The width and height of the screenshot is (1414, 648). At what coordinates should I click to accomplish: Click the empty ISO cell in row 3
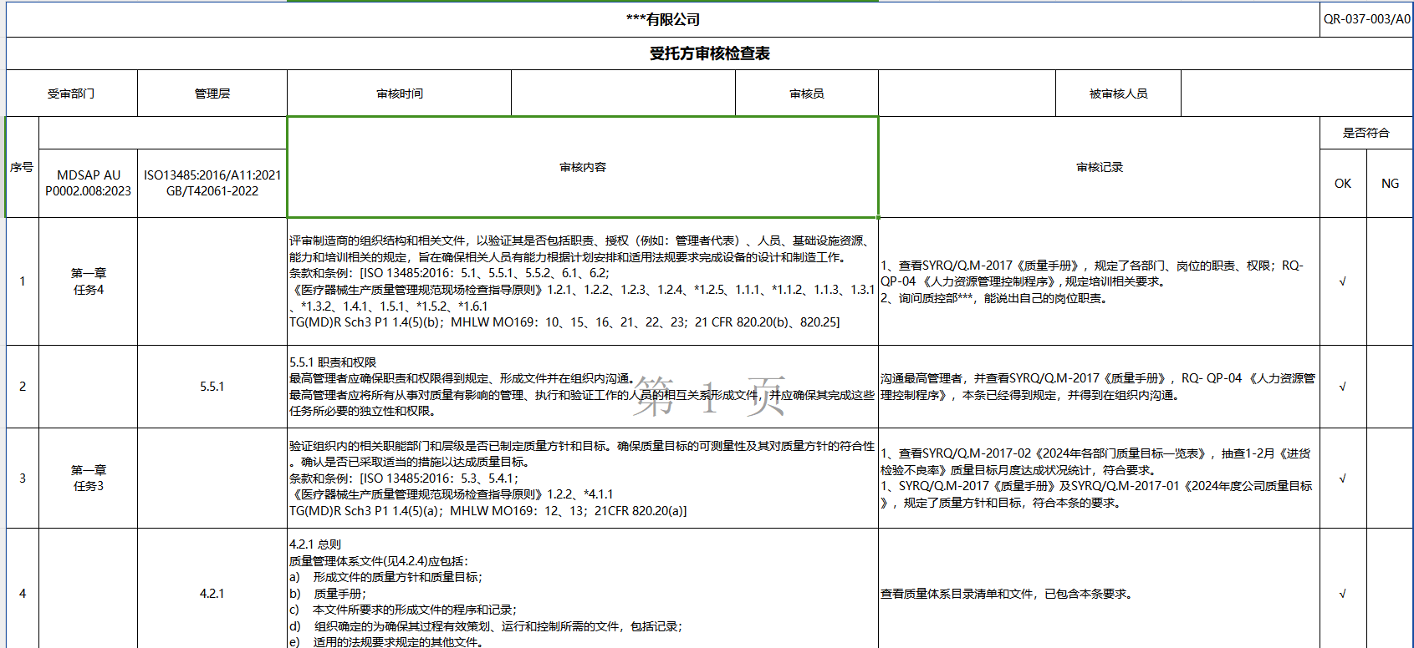coord(212,478)
